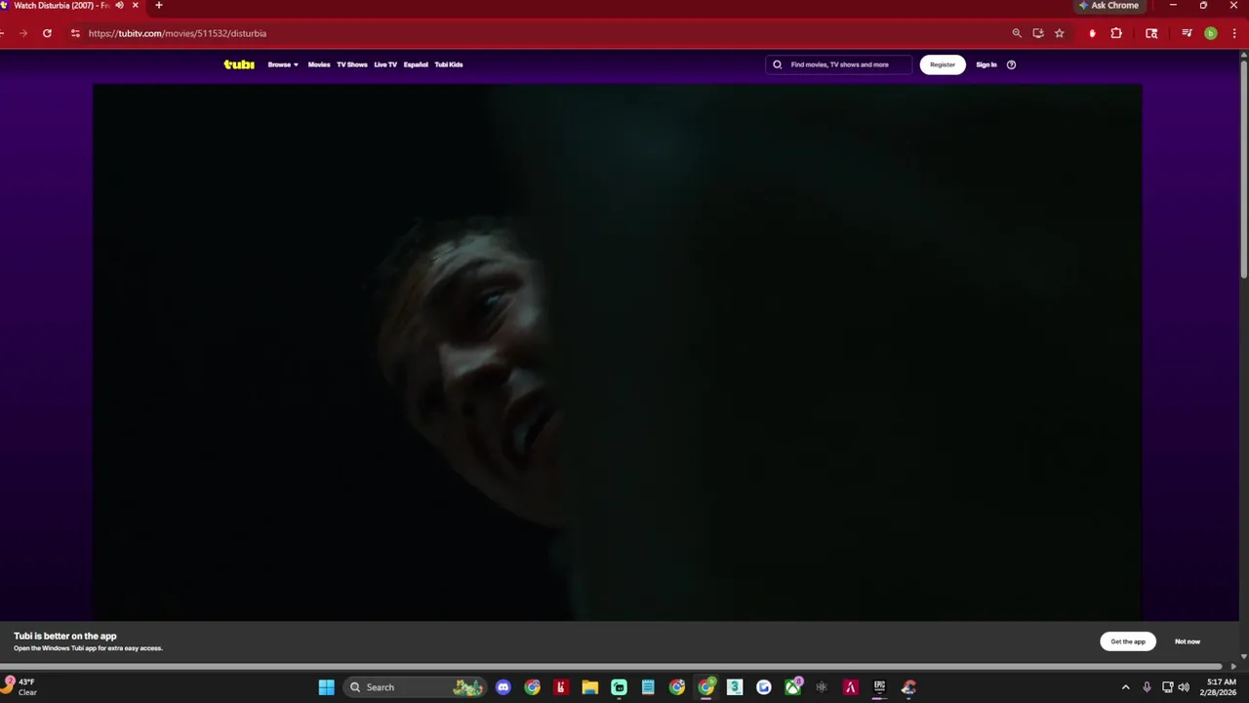This screenshot has height=703, width=1249.
Task: Click the Disturbia video player area
Action: [618, 351]
